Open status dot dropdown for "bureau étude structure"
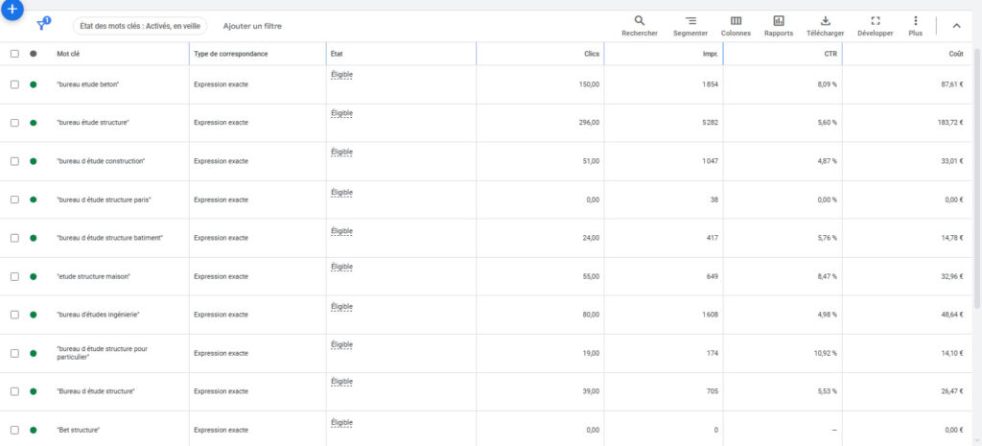 [34, 123]
